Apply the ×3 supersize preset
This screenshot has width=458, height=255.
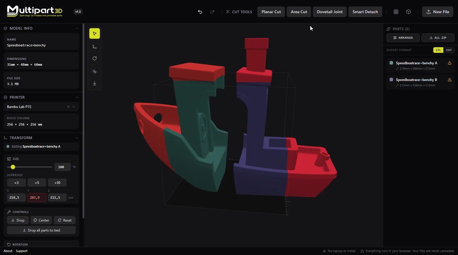(16, 183)
